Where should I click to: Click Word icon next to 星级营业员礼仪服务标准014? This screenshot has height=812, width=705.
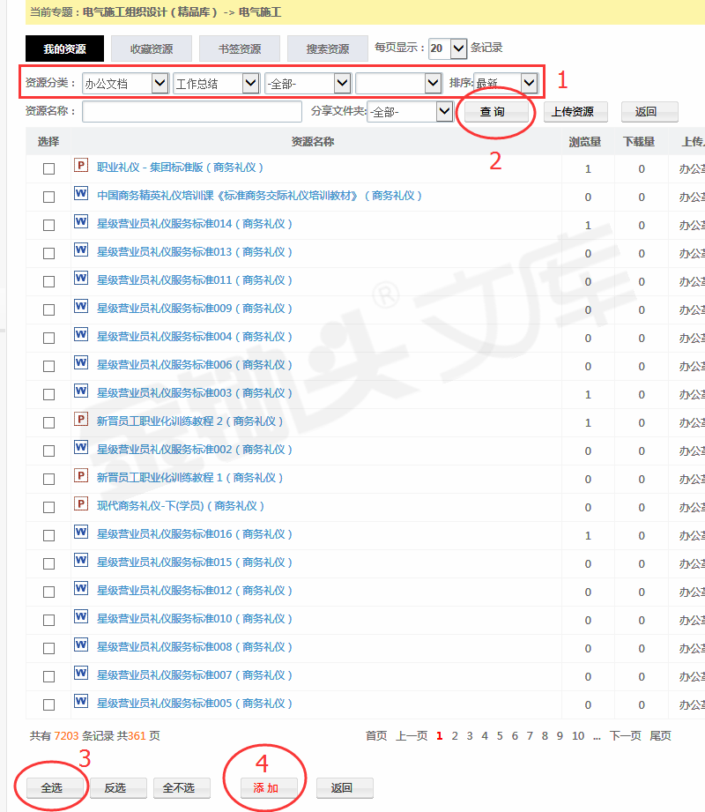tap(81, 222)
